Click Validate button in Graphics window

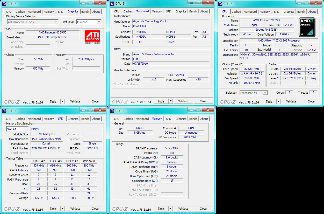75,101
